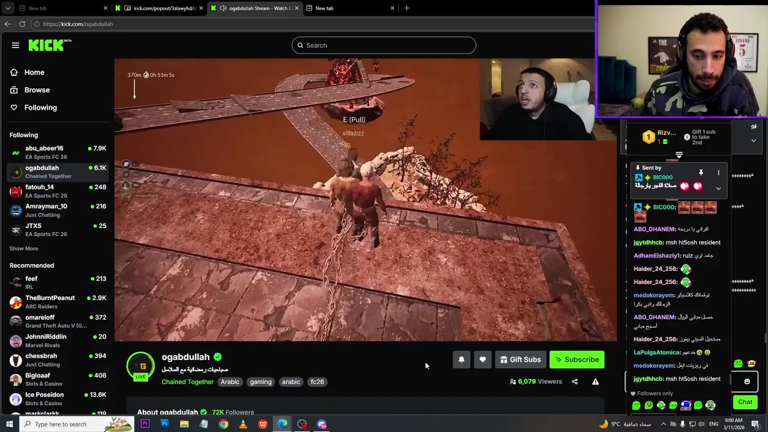Open File Explorer from taskbar

coord(184,424)
